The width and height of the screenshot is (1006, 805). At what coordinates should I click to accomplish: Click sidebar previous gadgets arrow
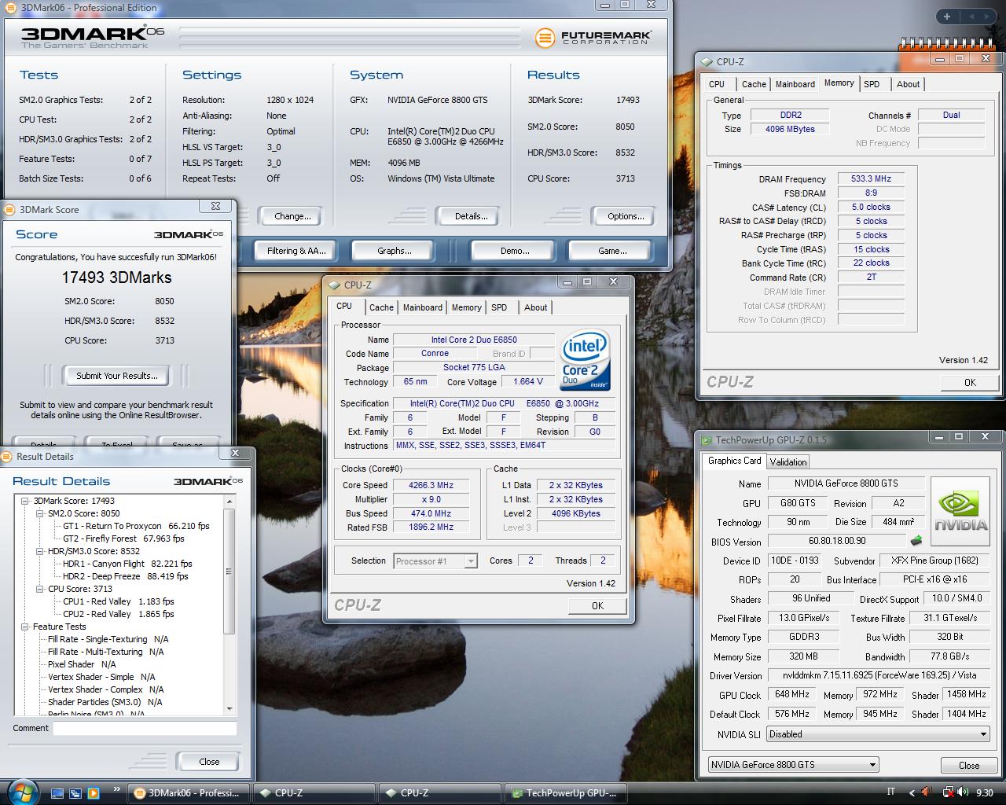point(970,17)
